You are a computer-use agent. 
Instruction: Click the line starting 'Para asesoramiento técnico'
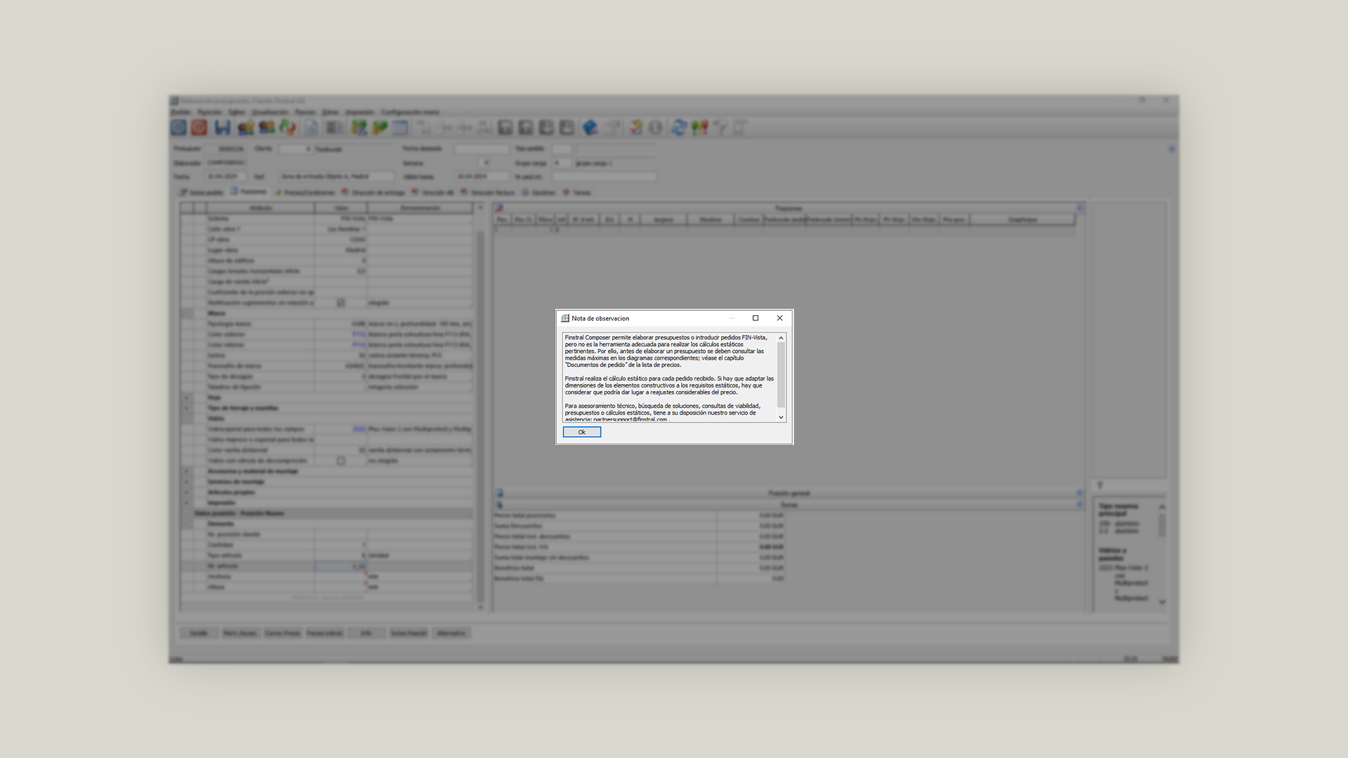(662, 406)
